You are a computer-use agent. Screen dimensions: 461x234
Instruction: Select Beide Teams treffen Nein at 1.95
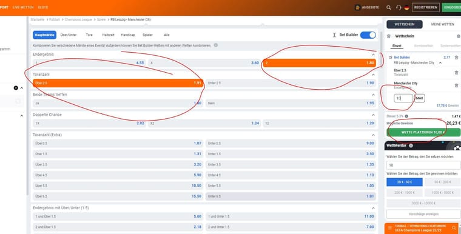(291, 103)
